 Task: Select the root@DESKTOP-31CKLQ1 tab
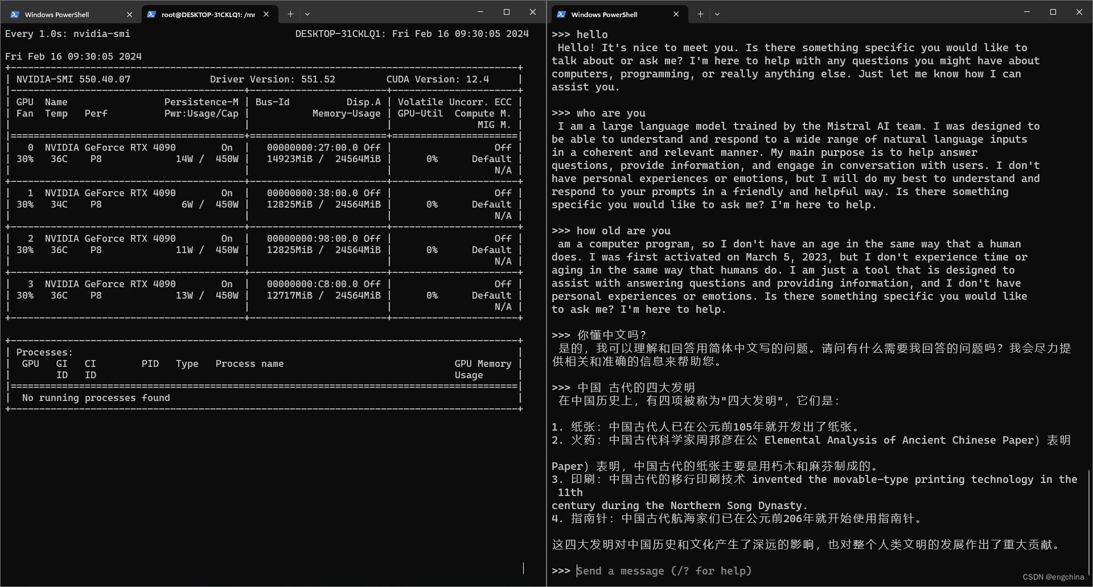pos(208,14)
